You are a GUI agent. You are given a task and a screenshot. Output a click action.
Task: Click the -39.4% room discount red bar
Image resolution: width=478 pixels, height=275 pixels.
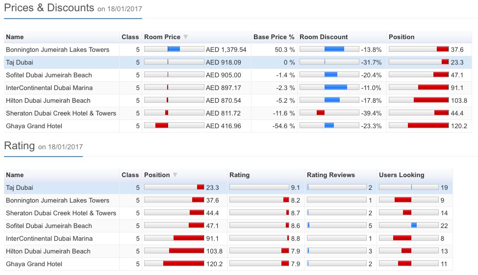click(321, 113)
